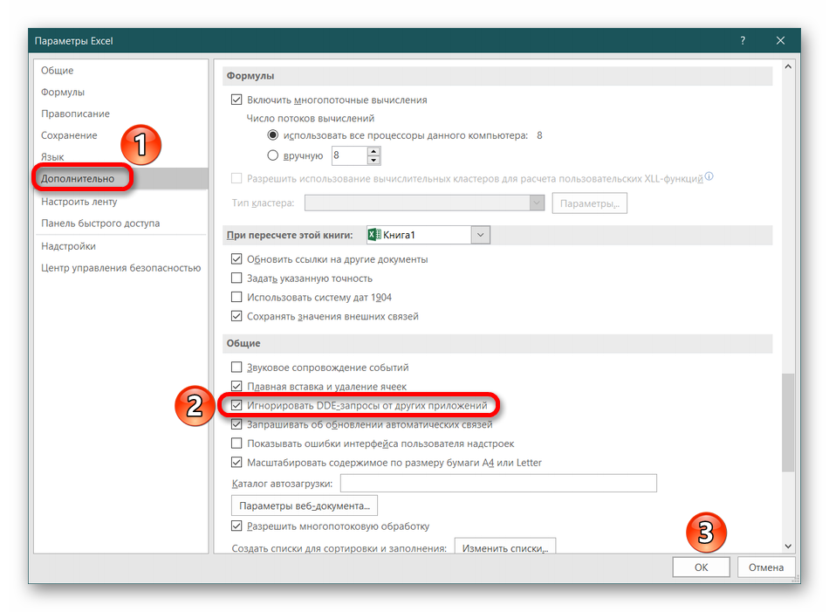Toggle Включить многопоточные вычисления checkbox
This screenshot has height=612, width=829.
[236, 100]
